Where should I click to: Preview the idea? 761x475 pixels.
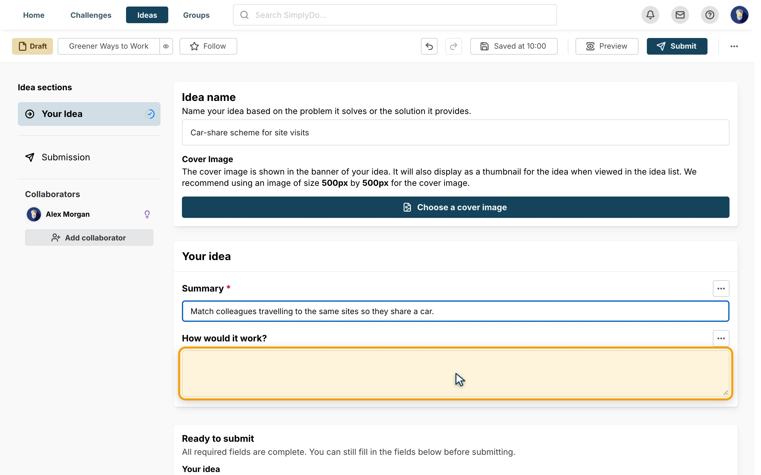607,46
